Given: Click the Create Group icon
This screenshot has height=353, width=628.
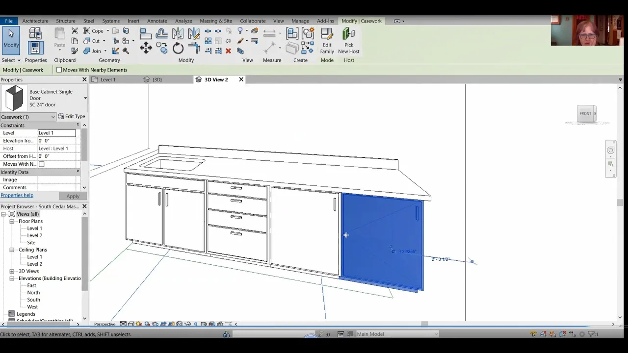Looking at the screenshot, I should tap(308, 33).
